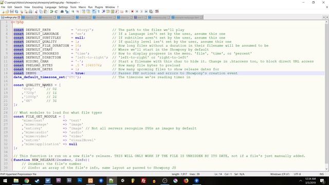Click the Save All toolbar icon
Screen dimensions: 329x185
click(x=16, y=11)
